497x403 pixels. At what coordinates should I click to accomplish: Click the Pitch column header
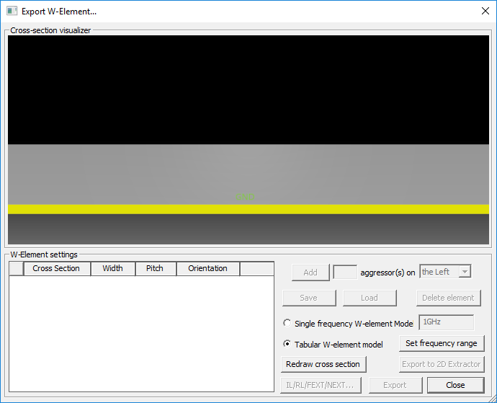click(156, 268)
